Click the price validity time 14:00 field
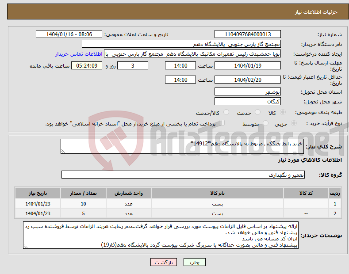Image resolution: width=349 pixels, height=274 pixels. [x=180, y=80]
